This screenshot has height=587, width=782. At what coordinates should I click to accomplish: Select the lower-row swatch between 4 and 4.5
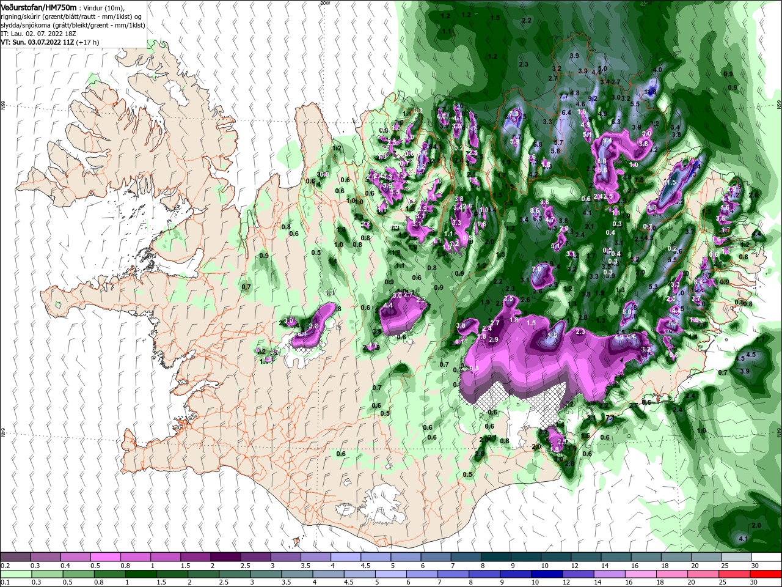tap(329, 574)
